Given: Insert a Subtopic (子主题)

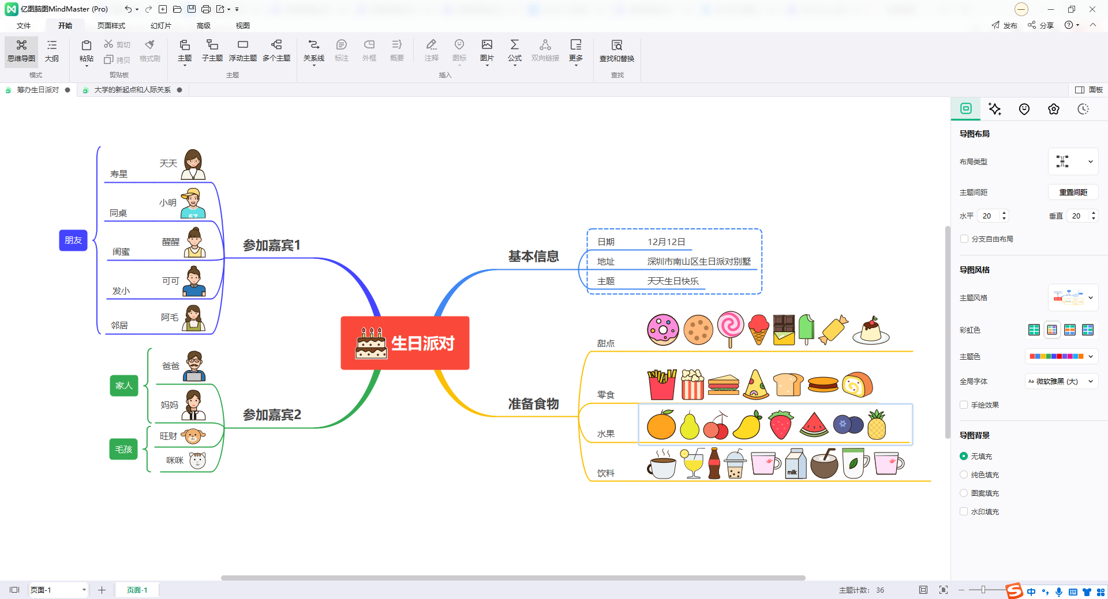Looking at the screenshot, I should [x=212, y=51].
